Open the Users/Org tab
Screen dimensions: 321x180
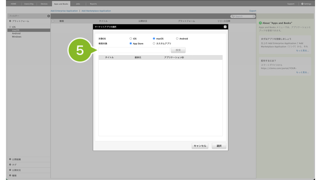click(29, 4)
